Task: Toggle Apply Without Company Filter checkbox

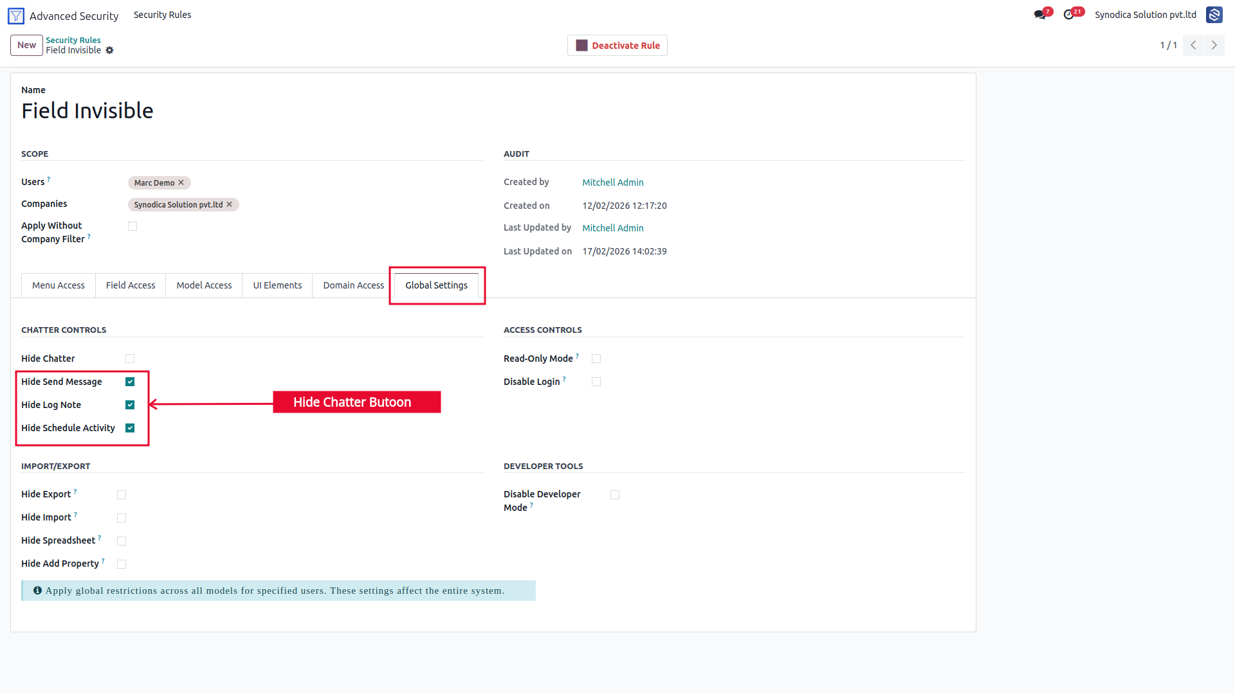Action: click(x=133, y=226)
